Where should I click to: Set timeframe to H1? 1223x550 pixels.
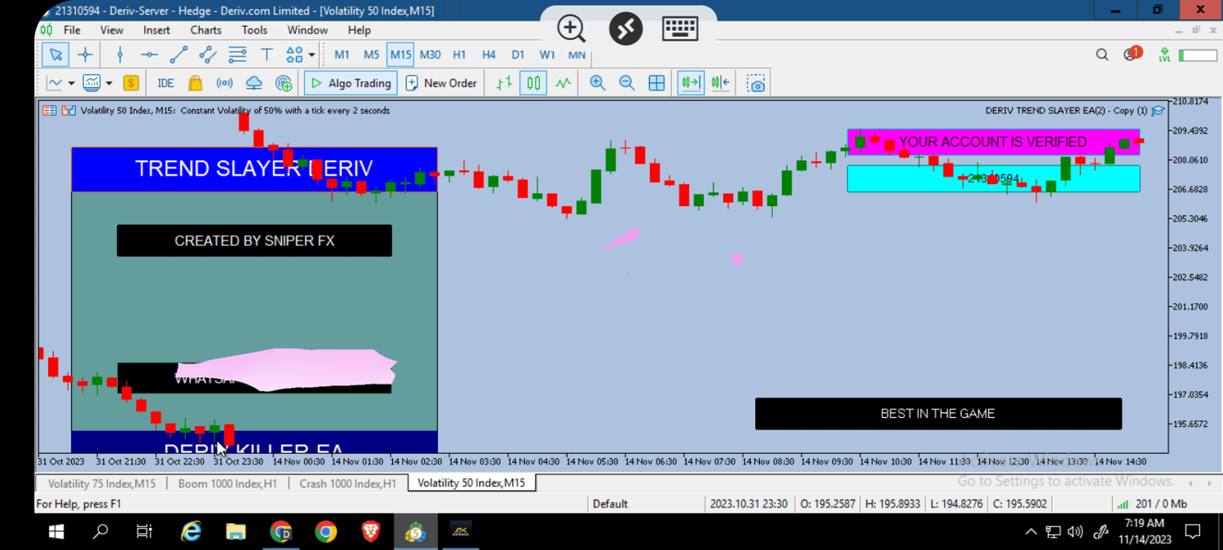[459, 55]
